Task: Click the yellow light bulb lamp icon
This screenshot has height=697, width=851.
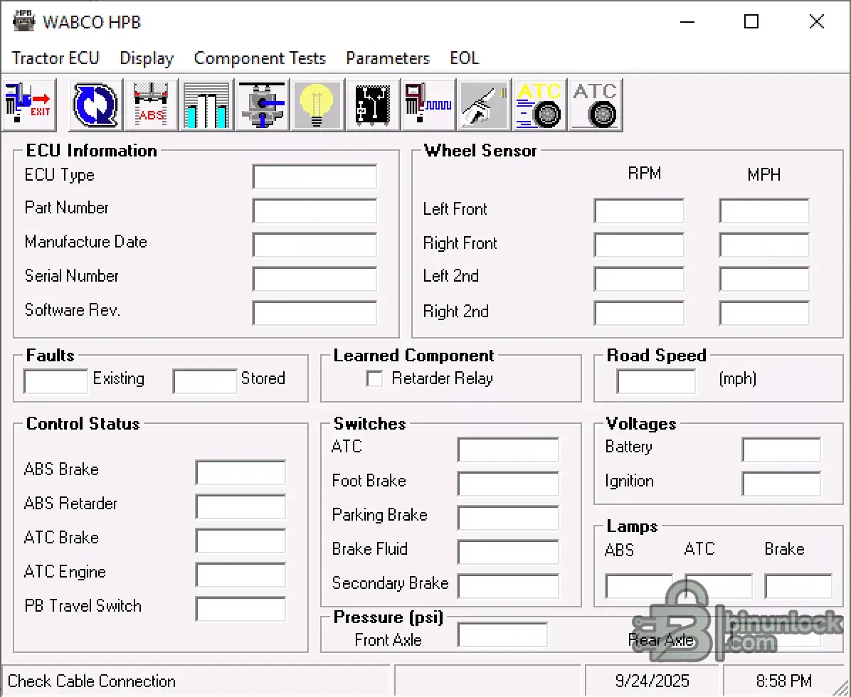Action: click(317, 105)
